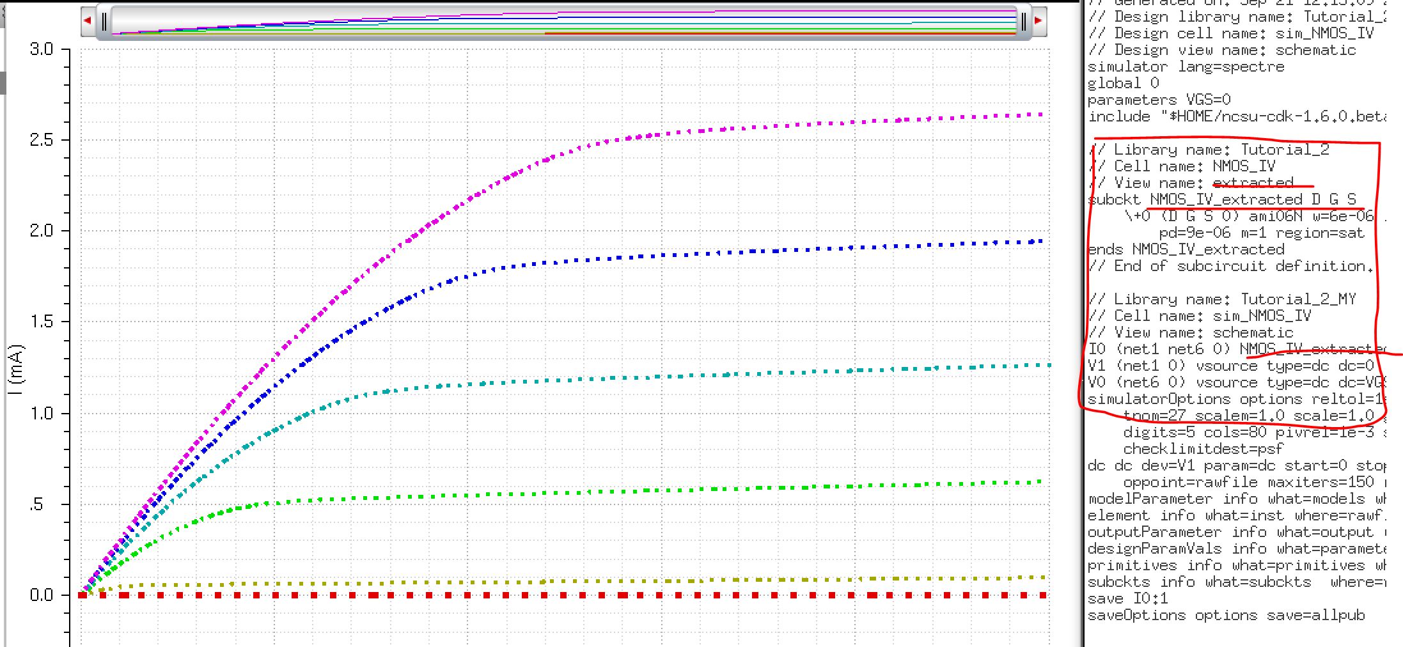The height and width of the screenshot is (647, 1403).
Task: Click the 'simulatorOptions options reltol' line
Action: 1237,400
